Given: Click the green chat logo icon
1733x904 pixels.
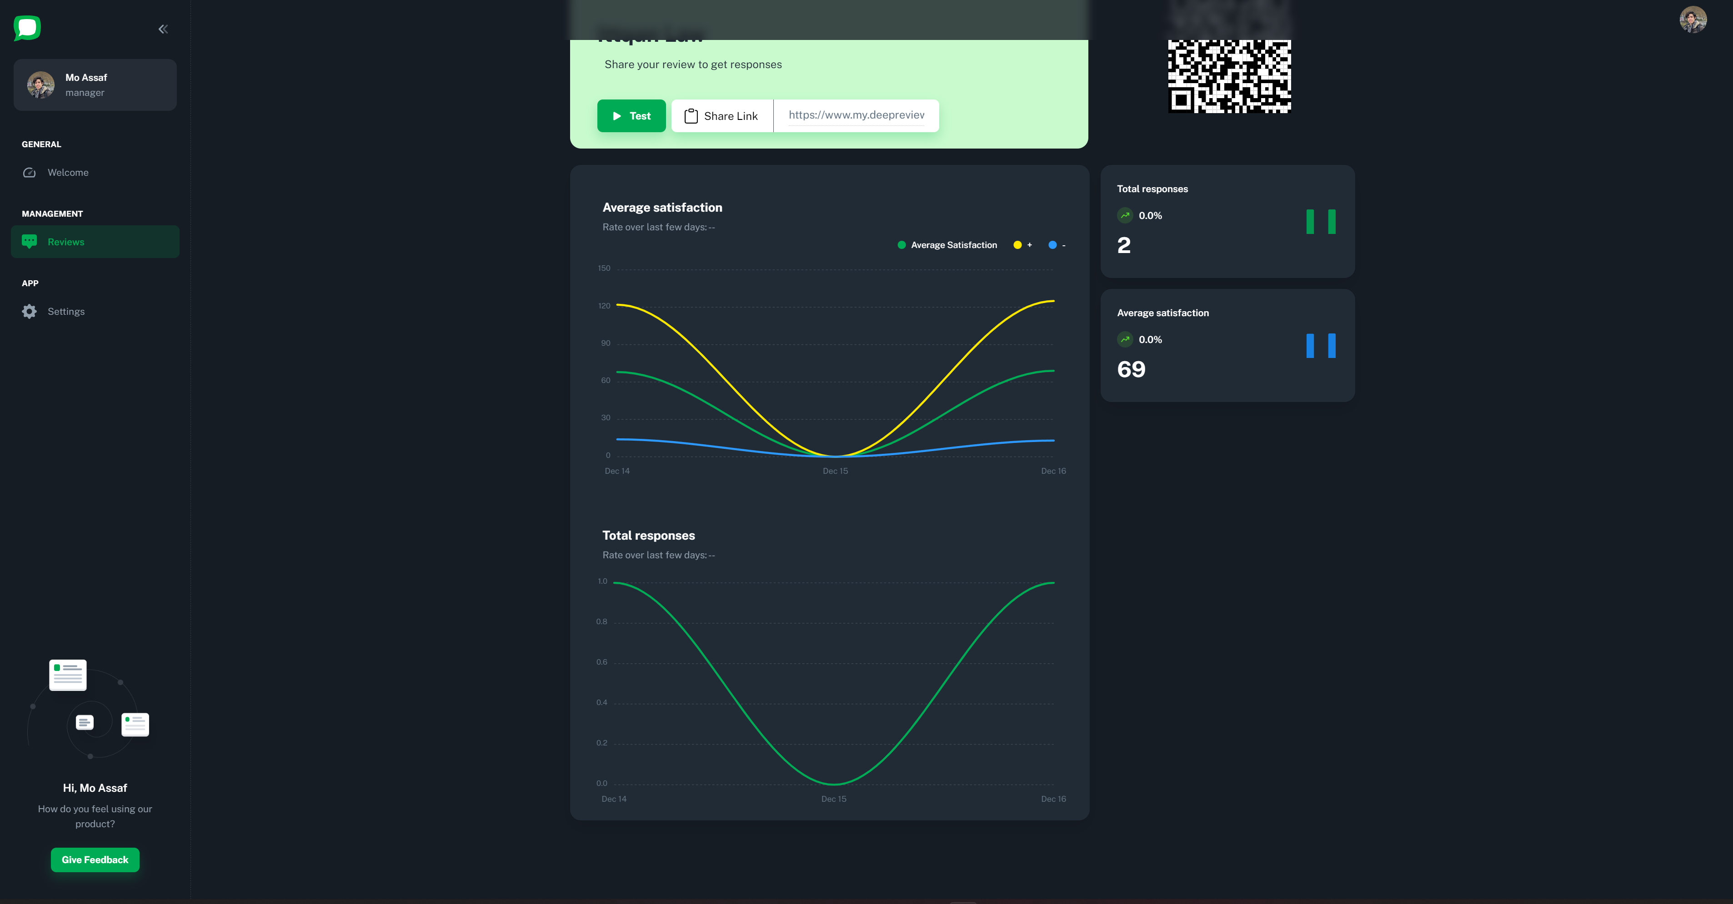Looking at the screenshot, I should (x=28, y=28).
